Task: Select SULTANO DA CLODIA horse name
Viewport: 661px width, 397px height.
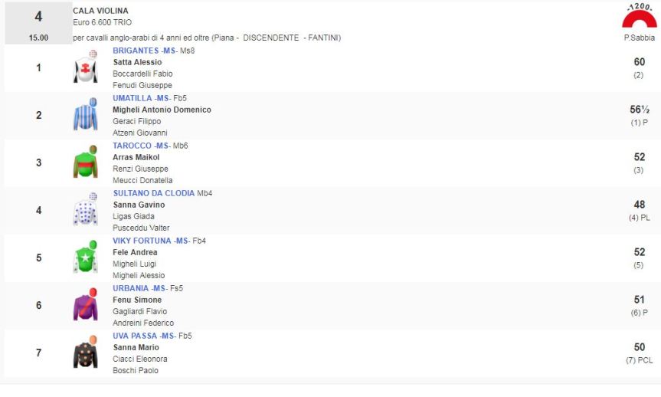Action: tap(153, 193)
